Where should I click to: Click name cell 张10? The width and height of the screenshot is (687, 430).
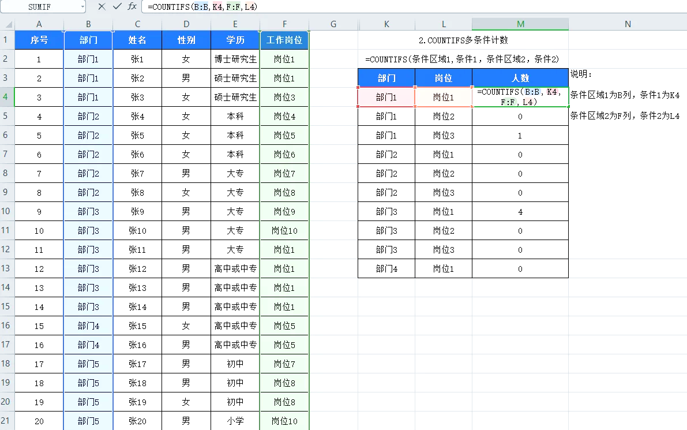[137, 230]
